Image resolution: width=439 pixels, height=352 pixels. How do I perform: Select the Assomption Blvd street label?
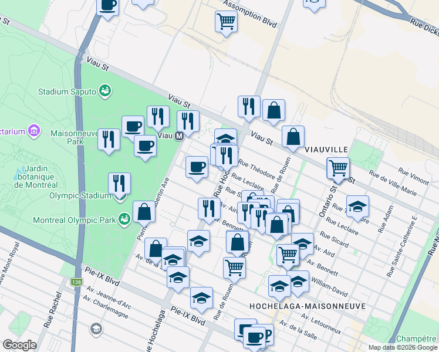pos(250,13)
